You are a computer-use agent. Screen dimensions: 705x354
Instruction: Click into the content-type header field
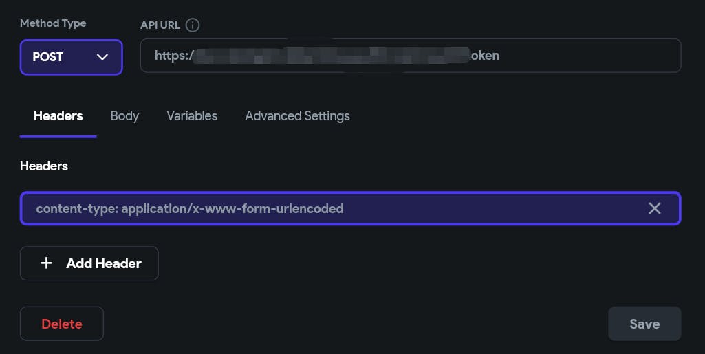(481, 208)
